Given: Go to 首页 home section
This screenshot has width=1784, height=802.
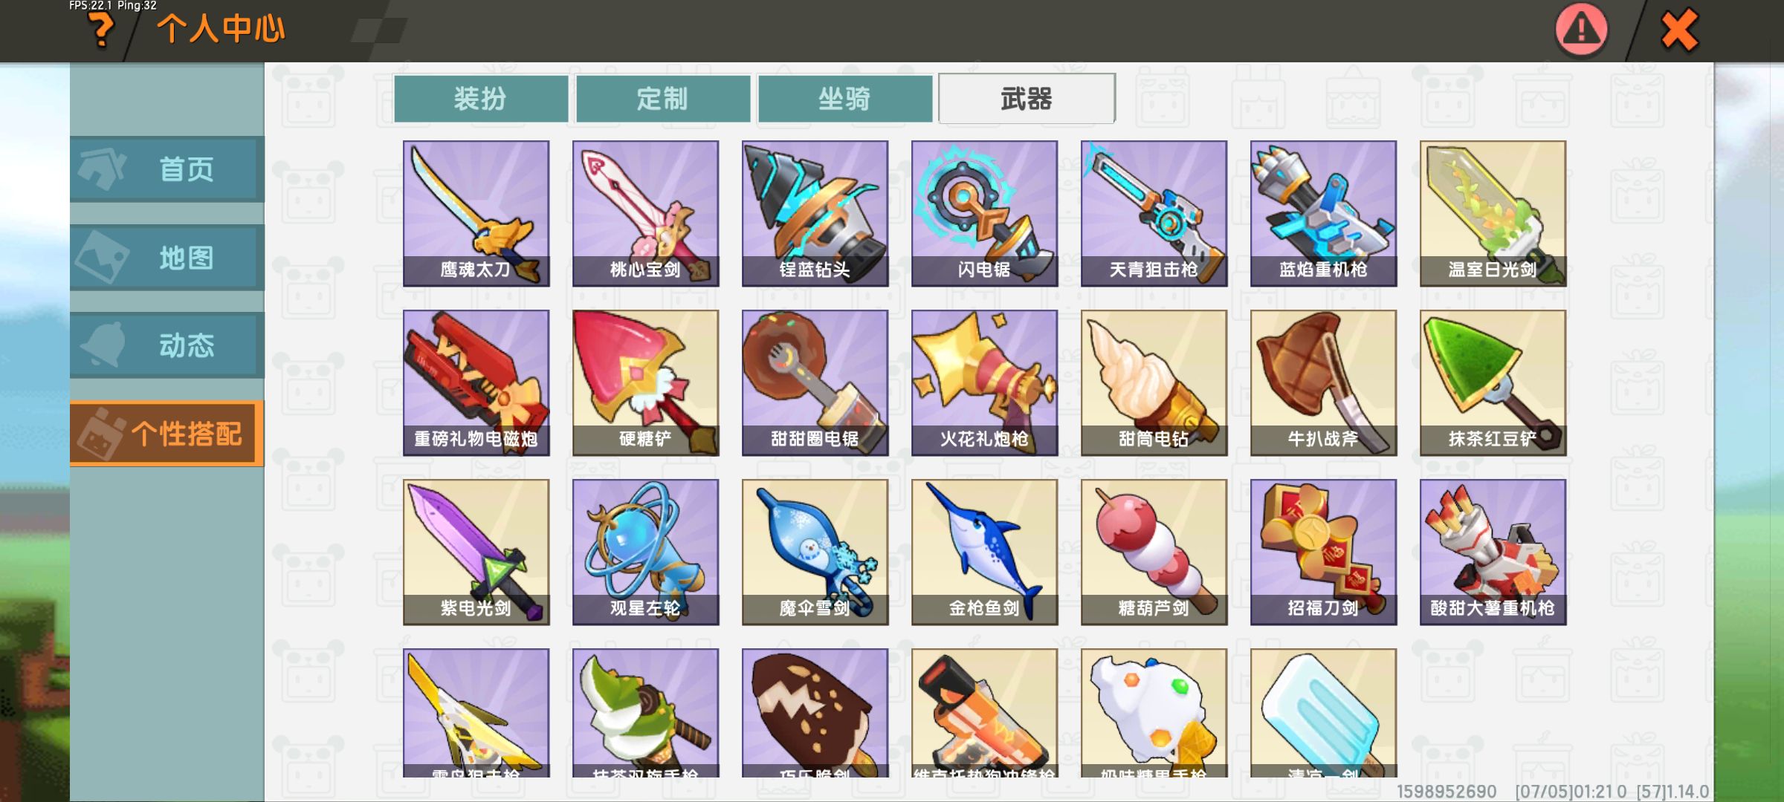Looking at the screenshot, I should pyautogui.click(x=167, y=169).
